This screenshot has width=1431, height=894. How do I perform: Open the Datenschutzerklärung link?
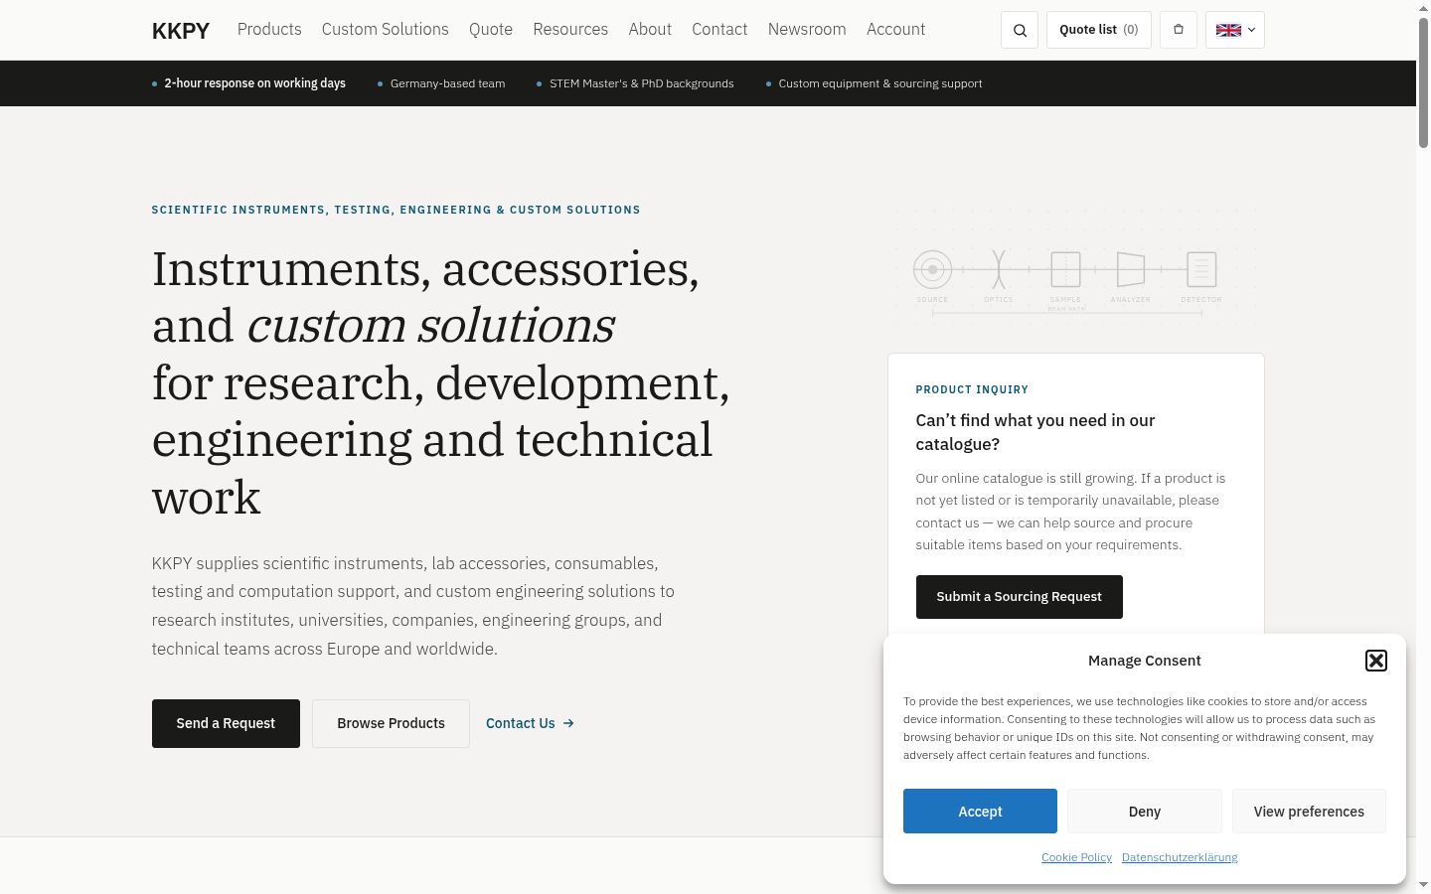coord(1180,857)
